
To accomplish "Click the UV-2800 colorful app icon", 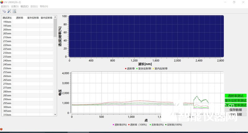I will coord(2,2).
